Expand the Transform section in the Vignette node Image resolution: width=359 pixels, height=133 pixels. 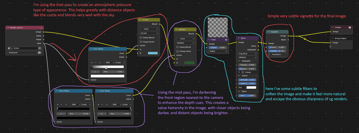pyautogui.click(x=269, y=55)
